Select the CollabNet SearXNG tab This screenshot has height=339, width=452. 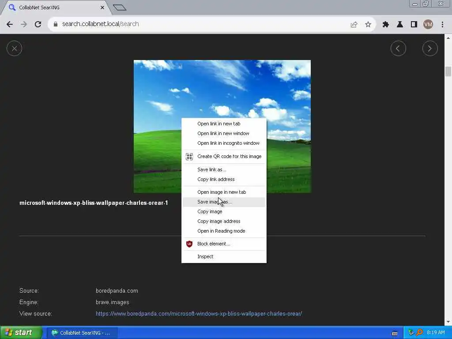coord(56,8)
